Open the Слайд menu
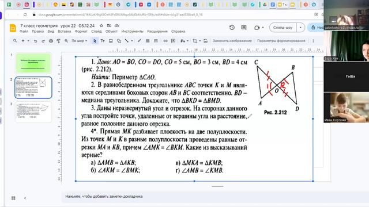Screen dimensions: 369x207 tap(96, 31)
